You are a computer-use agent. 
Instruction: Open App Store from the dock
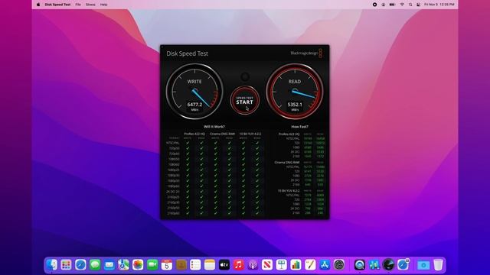[325, 265]
